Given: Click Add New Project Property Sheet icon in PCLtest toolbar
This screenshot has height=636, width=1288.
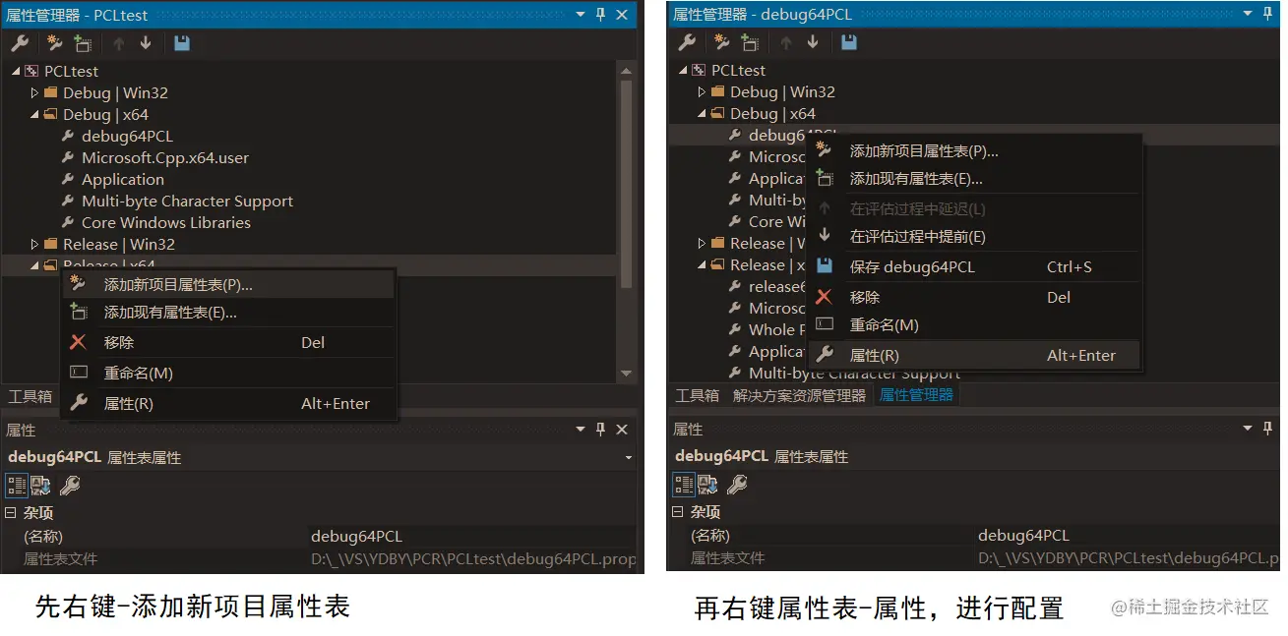Looking at the screenshot, I should tap(54, 43).
